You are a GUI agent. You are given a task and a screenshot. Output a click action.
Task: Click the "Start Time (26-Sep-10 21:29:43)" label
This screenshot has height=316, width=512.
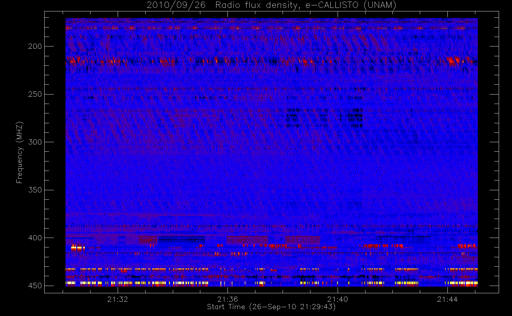(x=272, y=307)
